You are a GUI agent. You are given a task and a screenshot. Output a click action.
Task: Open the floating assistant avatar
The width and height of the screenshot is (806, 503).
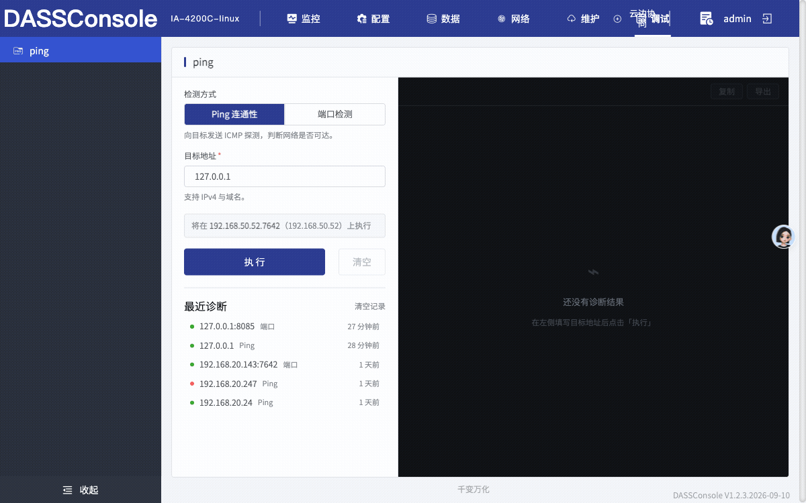[783, 236]
